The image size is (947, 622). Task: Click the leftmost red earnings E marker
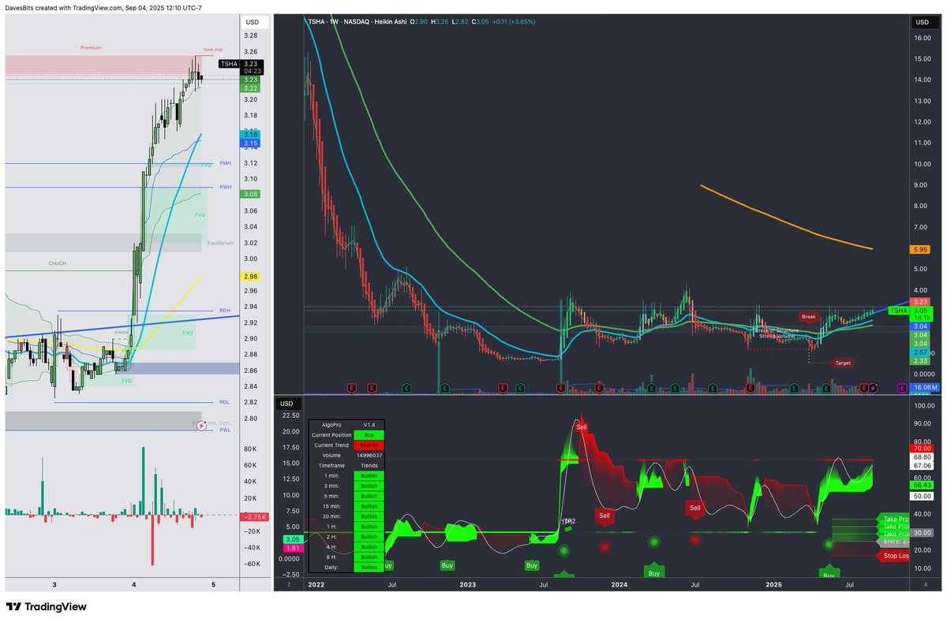click(351, 388)
